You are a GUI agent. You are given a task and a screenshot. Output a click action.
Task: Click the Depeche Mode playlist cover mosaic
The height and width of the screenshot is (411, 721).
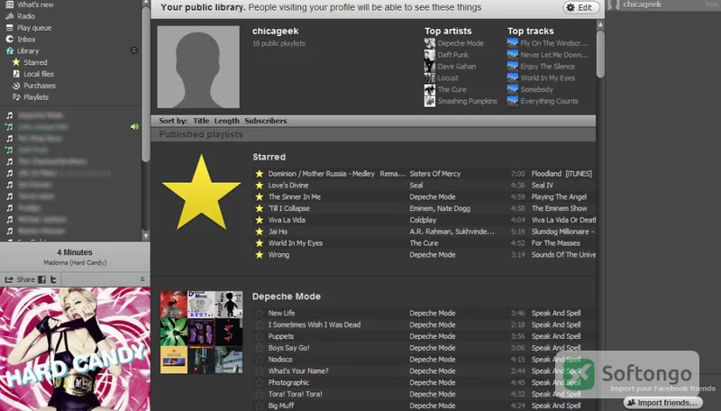click(201, 332)
